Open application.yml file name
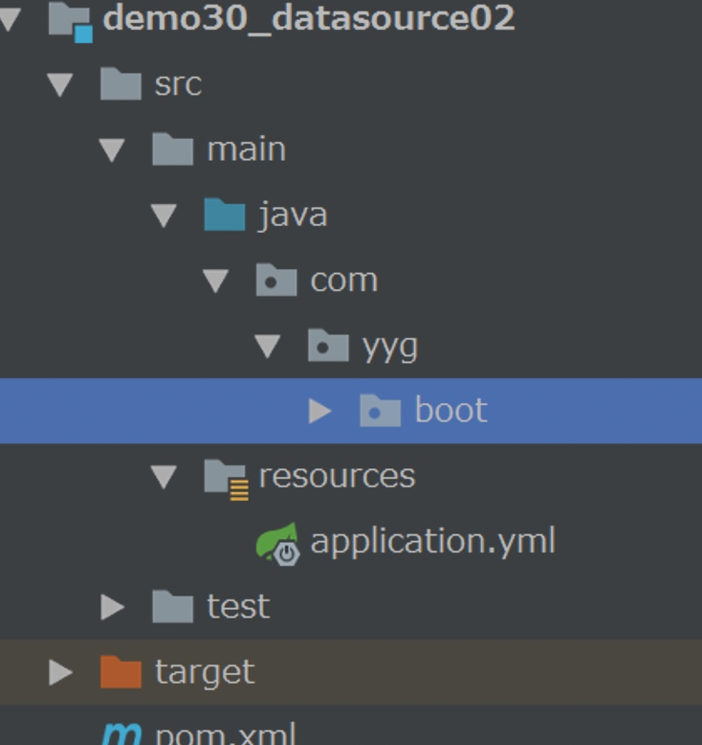 pyautogui.click(x=433, y=542)
